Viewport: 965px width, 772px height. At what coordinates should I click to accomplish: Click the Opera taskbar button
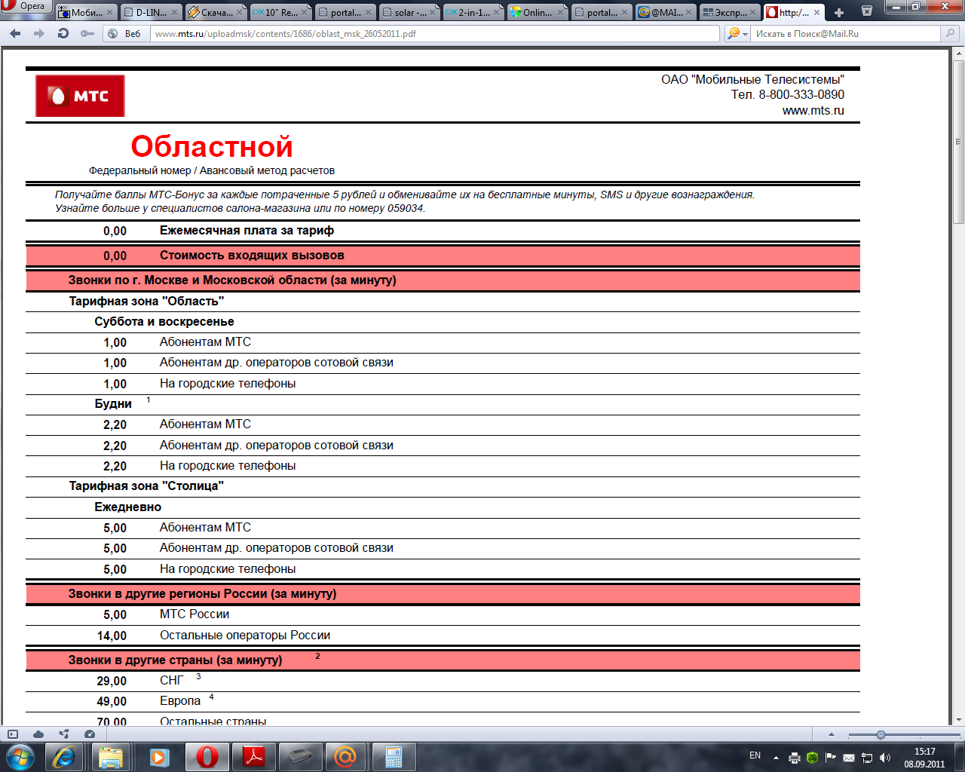click(206, 757)
